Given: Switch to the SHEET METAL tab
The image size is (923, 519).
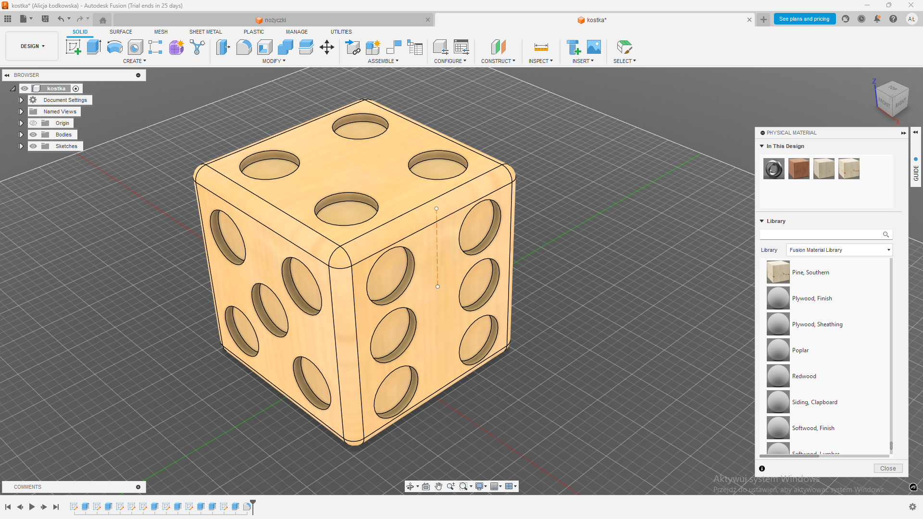Looking at the screenshot, I should [205, 32].
